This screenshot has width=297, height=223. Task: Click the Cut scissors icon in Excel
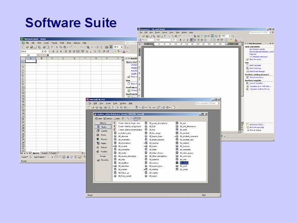point(57,47)
